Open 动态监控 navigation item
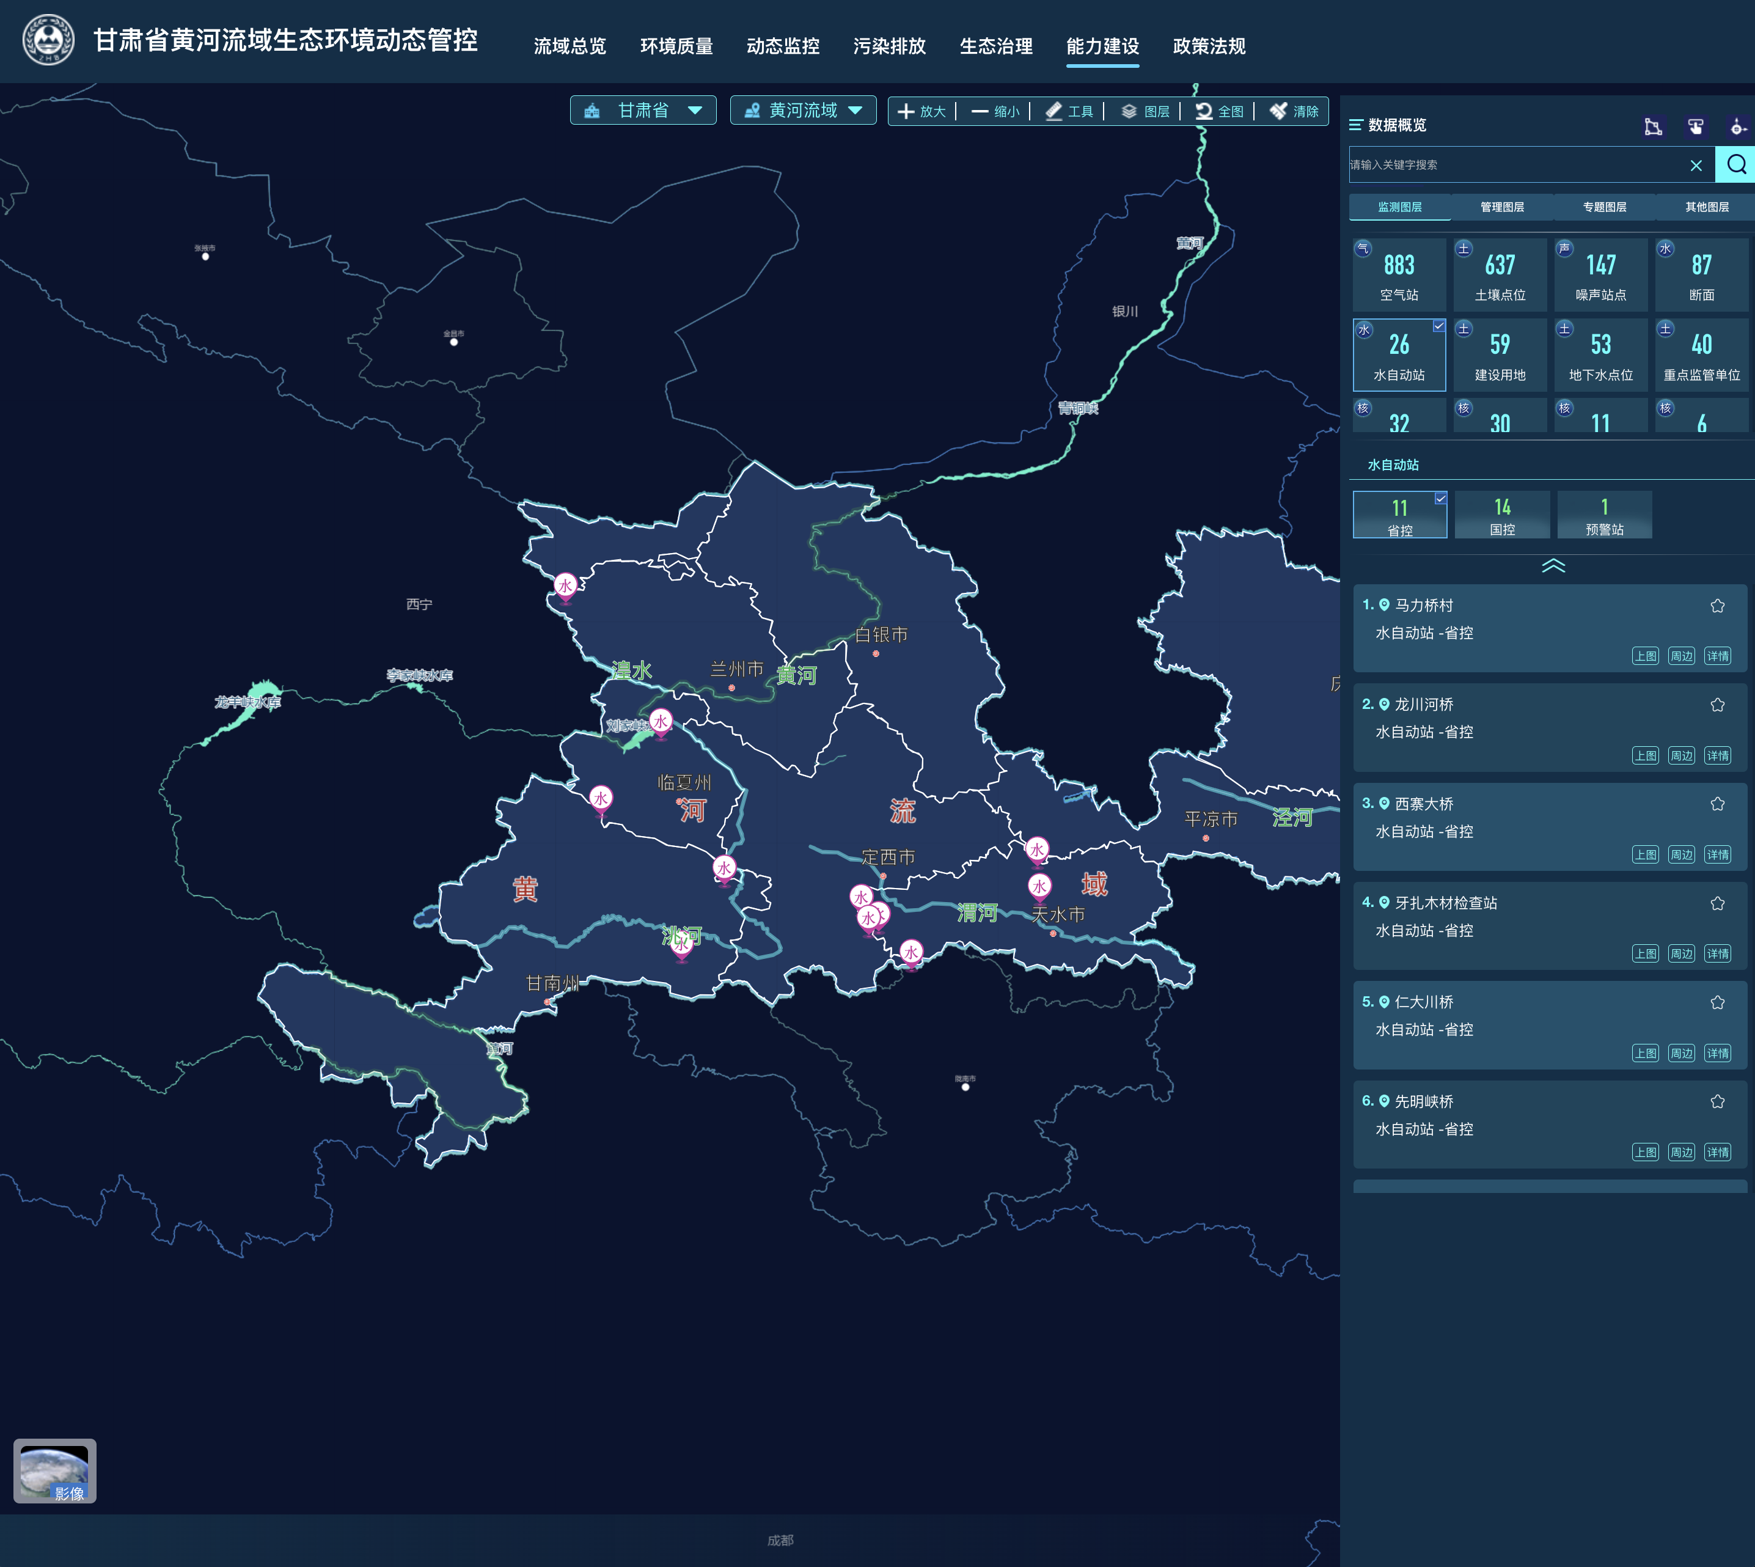The width and height of the screenshot is (1755, 1567). 783,46
